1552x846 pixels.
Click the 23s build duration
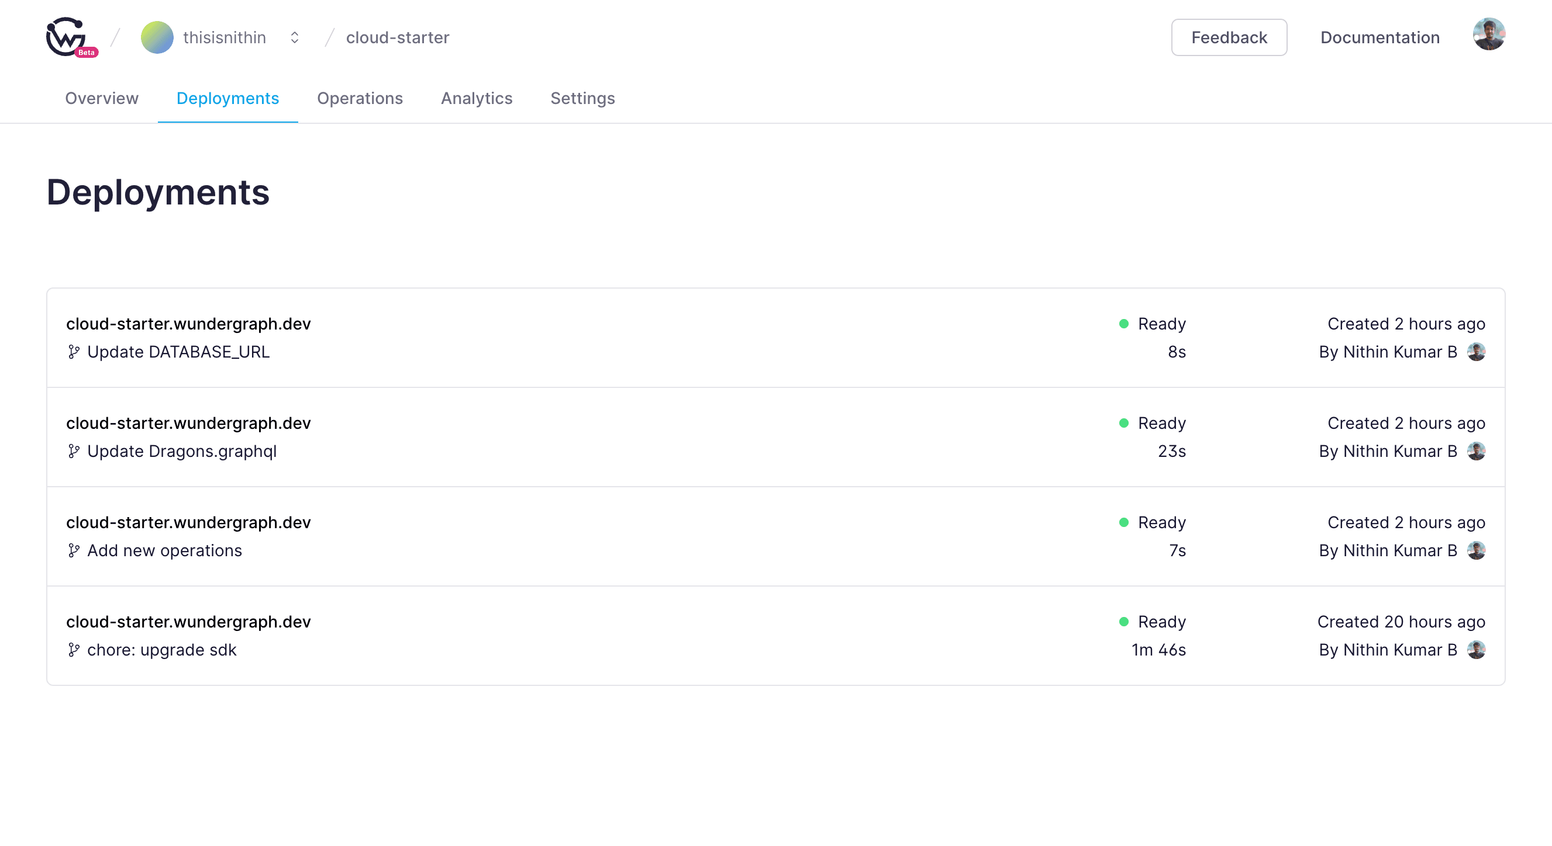[1172, 451]
